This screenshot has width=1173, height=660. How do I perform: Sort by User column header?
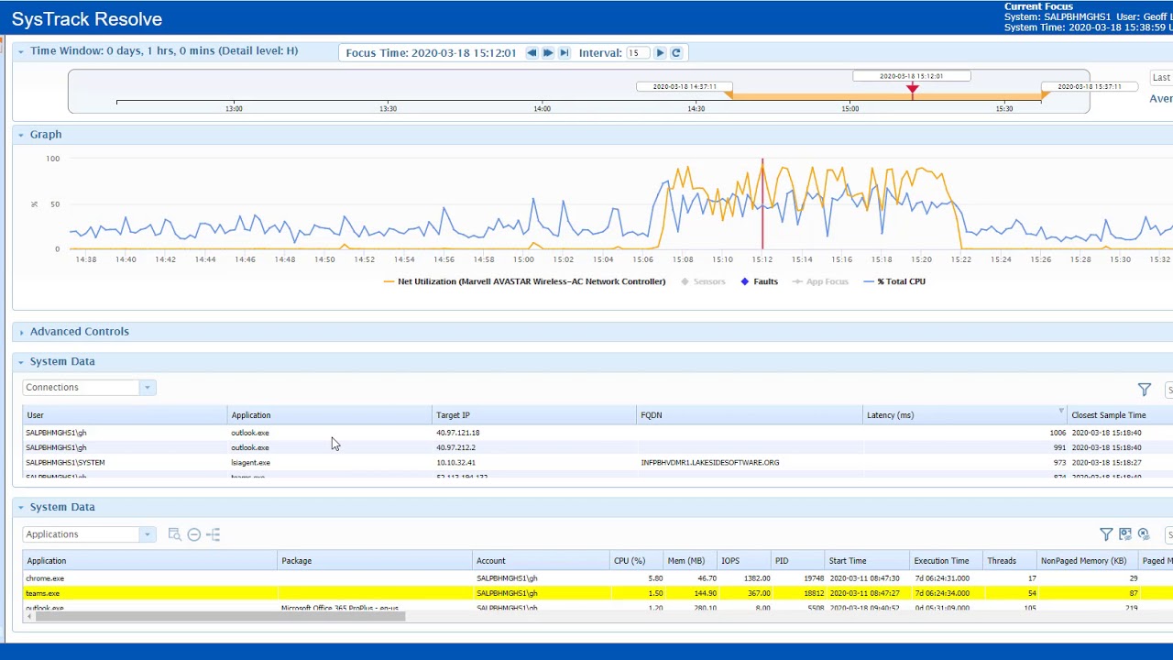pyautogui.click(x=125, y=415)
